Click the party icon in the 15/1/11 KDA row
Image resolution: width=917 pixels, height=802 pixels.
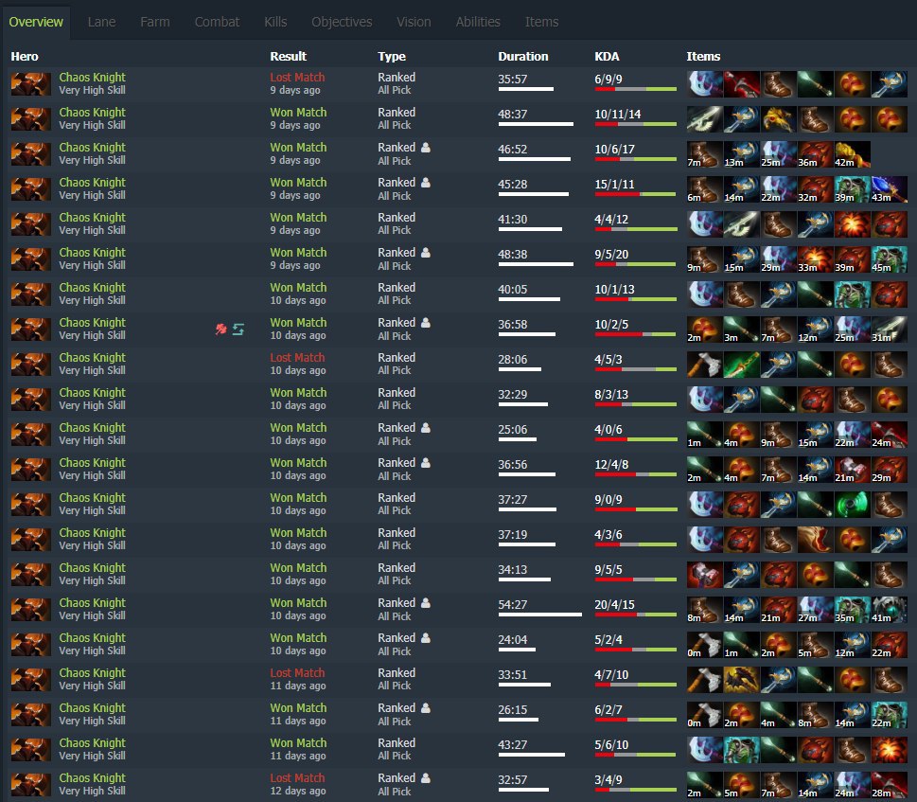[x=426, y=183]
